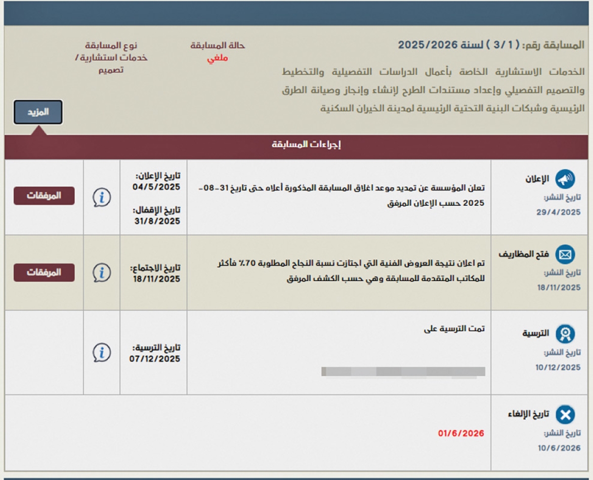The width and height of the screenshot is (593, 480).
Task: Click the meeting date 18/11/2025 under تاريخ الاجتماع
Action: [156, 279]
